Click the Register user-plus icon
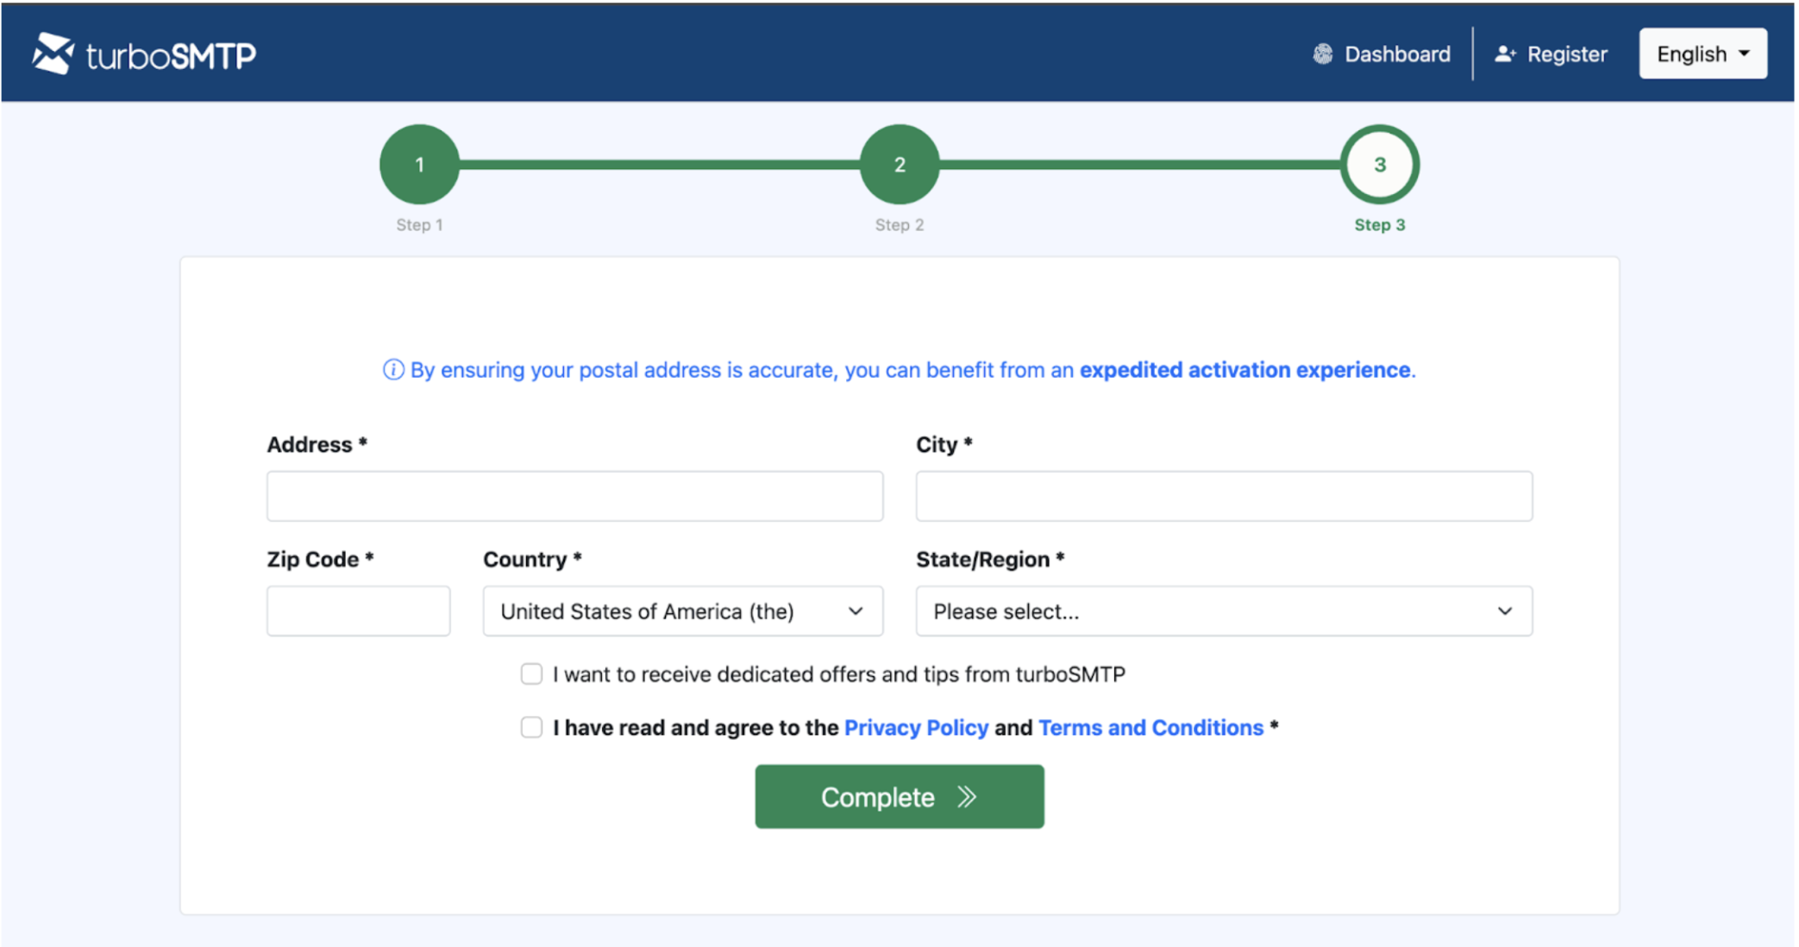This screenshot has width=1799, height=947. 1505,54
